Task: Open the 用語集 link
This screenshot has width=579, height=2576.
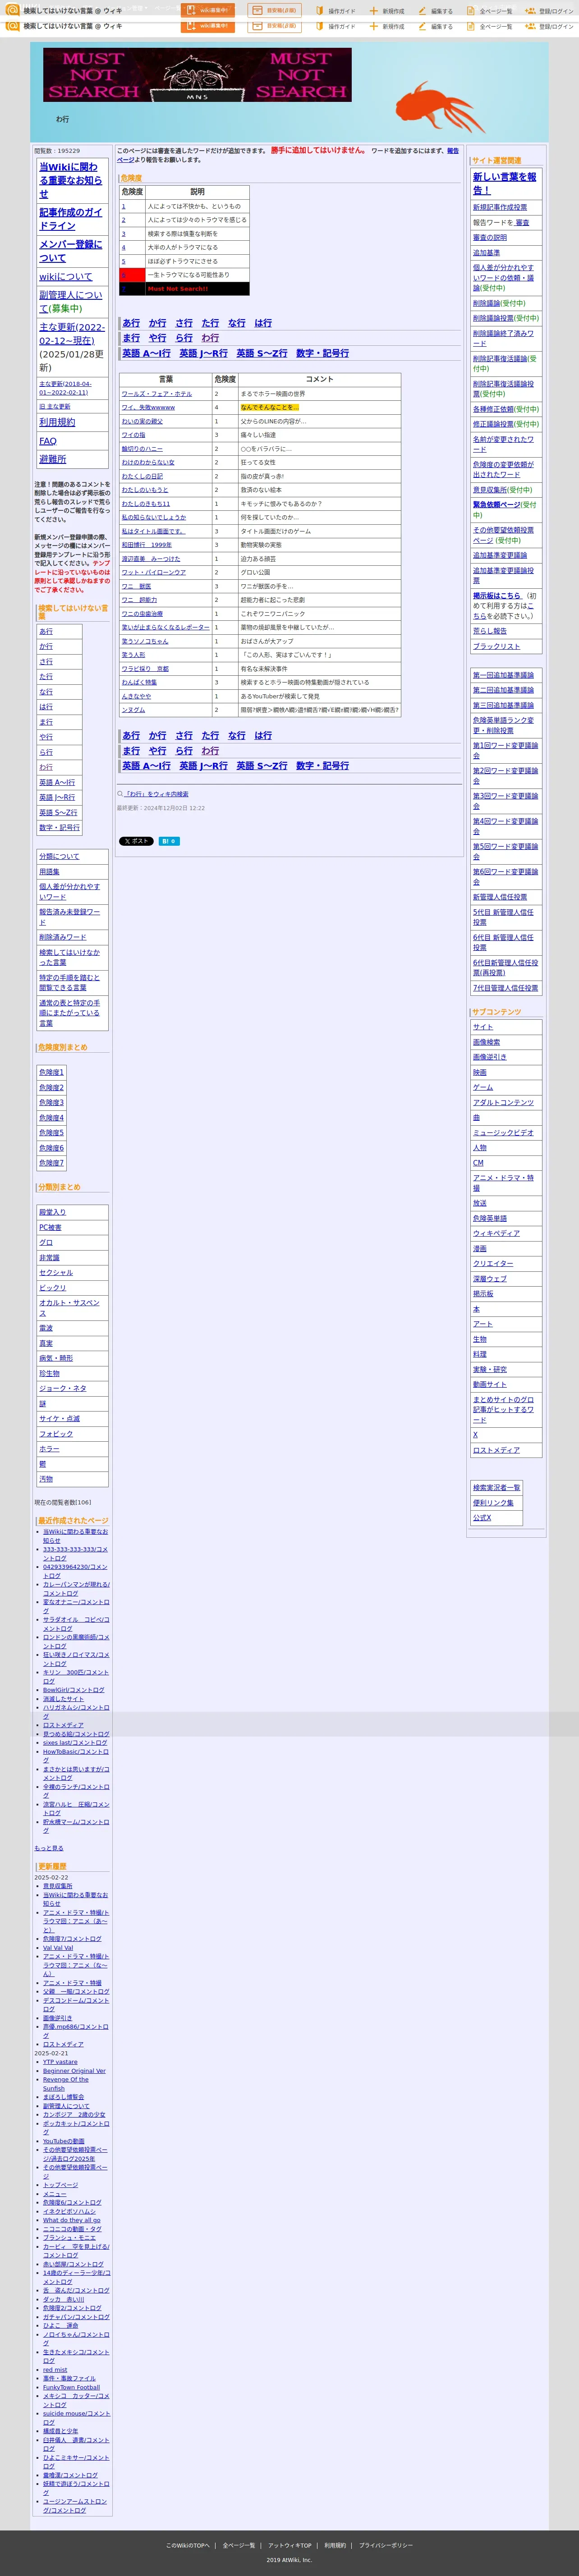Action: pyautogui.click(x=49, y=872)
